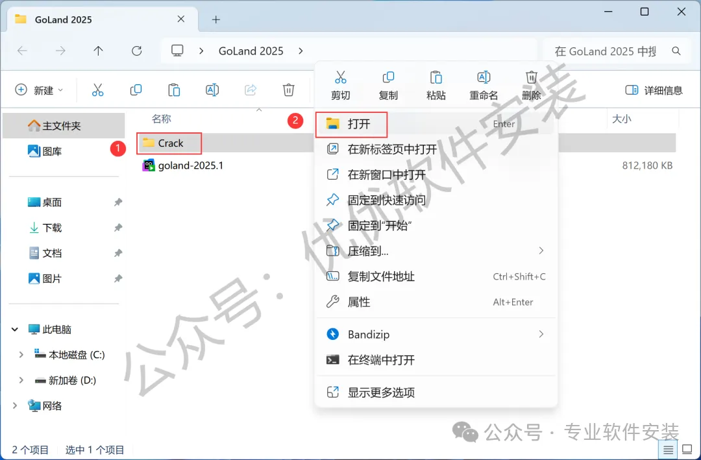Click the Paste clipboard icon in the toolbar
Viewport: 701px width, 460px height.
pos(174,90)
